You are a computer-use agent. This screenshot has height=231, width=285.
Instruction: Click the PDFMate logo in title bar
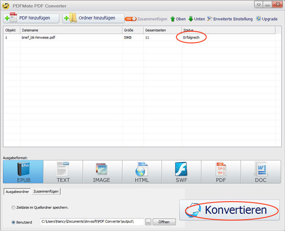pos(5,6)
